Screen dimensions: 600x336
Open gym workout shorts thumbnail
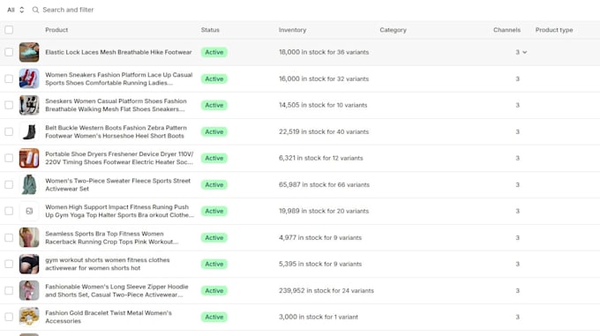(x=29, y=265)
